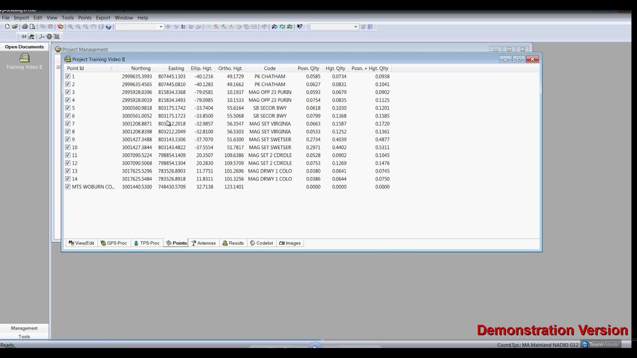The width and height of the screenshot is (637, 358).
Task: Sort by the Northing column header
Action: coord(135,68)
